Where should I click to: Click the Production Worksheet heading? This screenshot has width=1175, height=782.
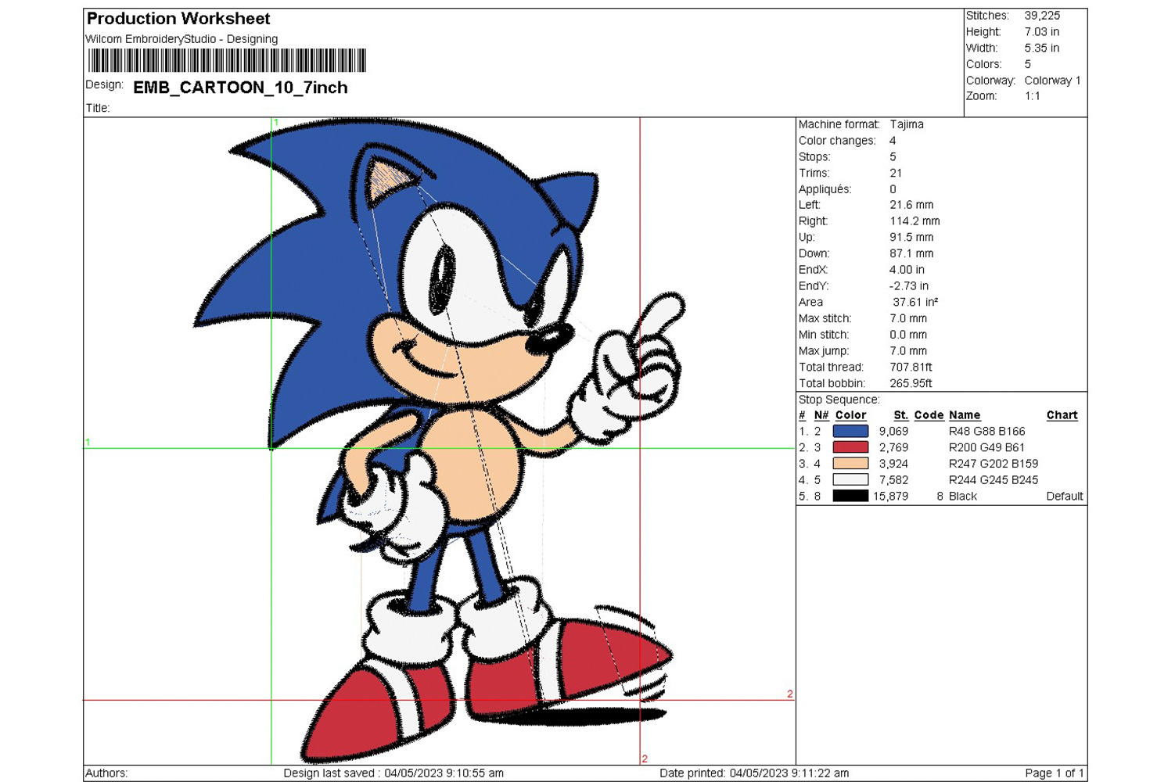(178, 19)
